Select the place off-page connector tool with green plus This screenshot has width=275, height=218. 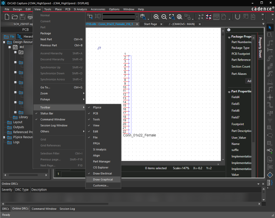[270, 151]
